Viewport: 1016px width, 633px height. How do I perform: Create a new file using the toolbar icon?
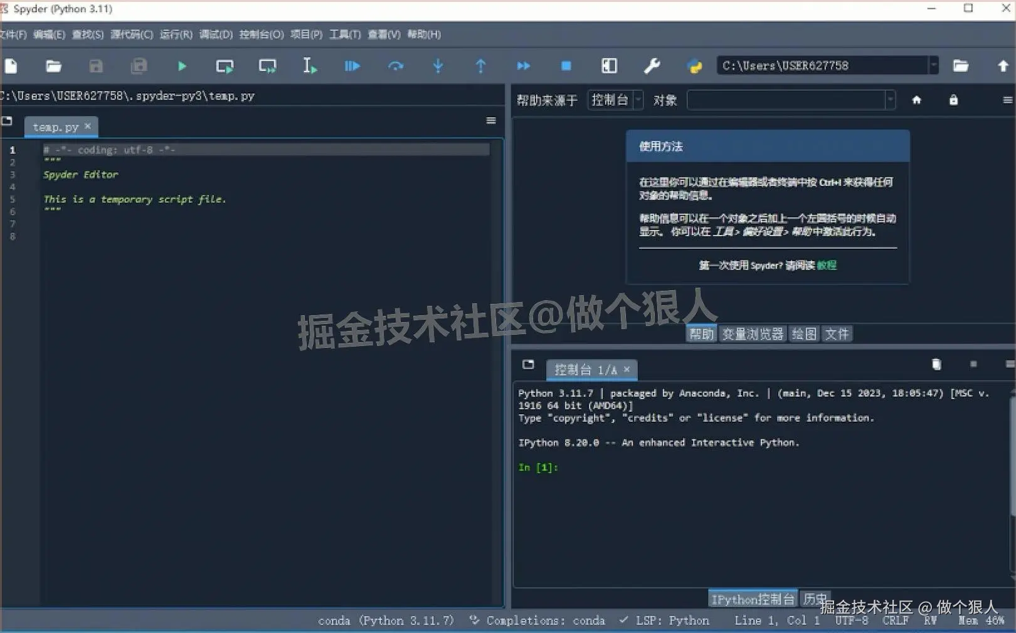[10, 65]
